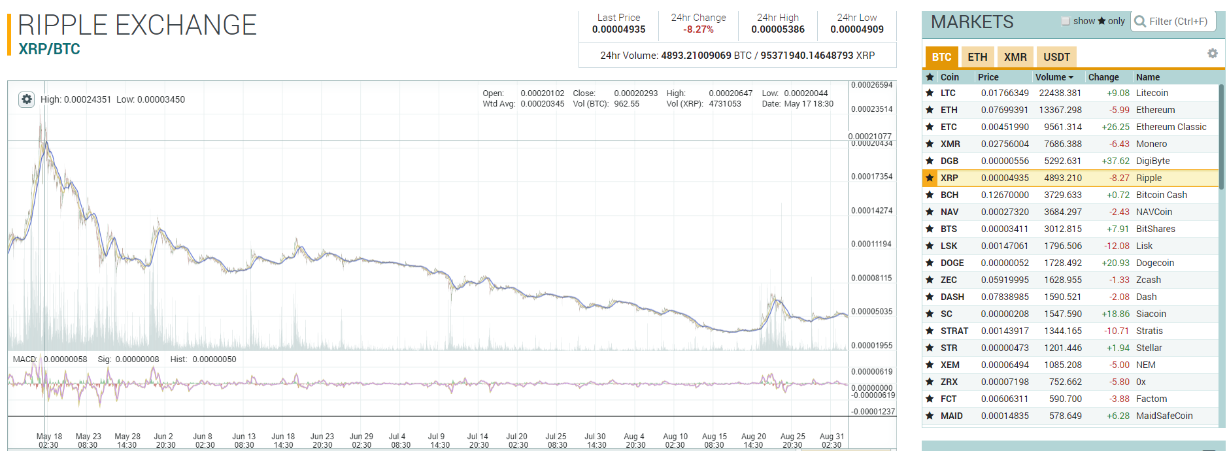Sort markets by Price column header
Screen dimensions: 1227x451
988,77
